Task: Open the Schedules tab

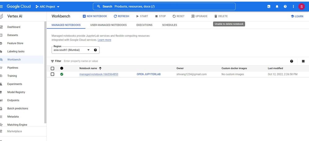Action: 169,25
